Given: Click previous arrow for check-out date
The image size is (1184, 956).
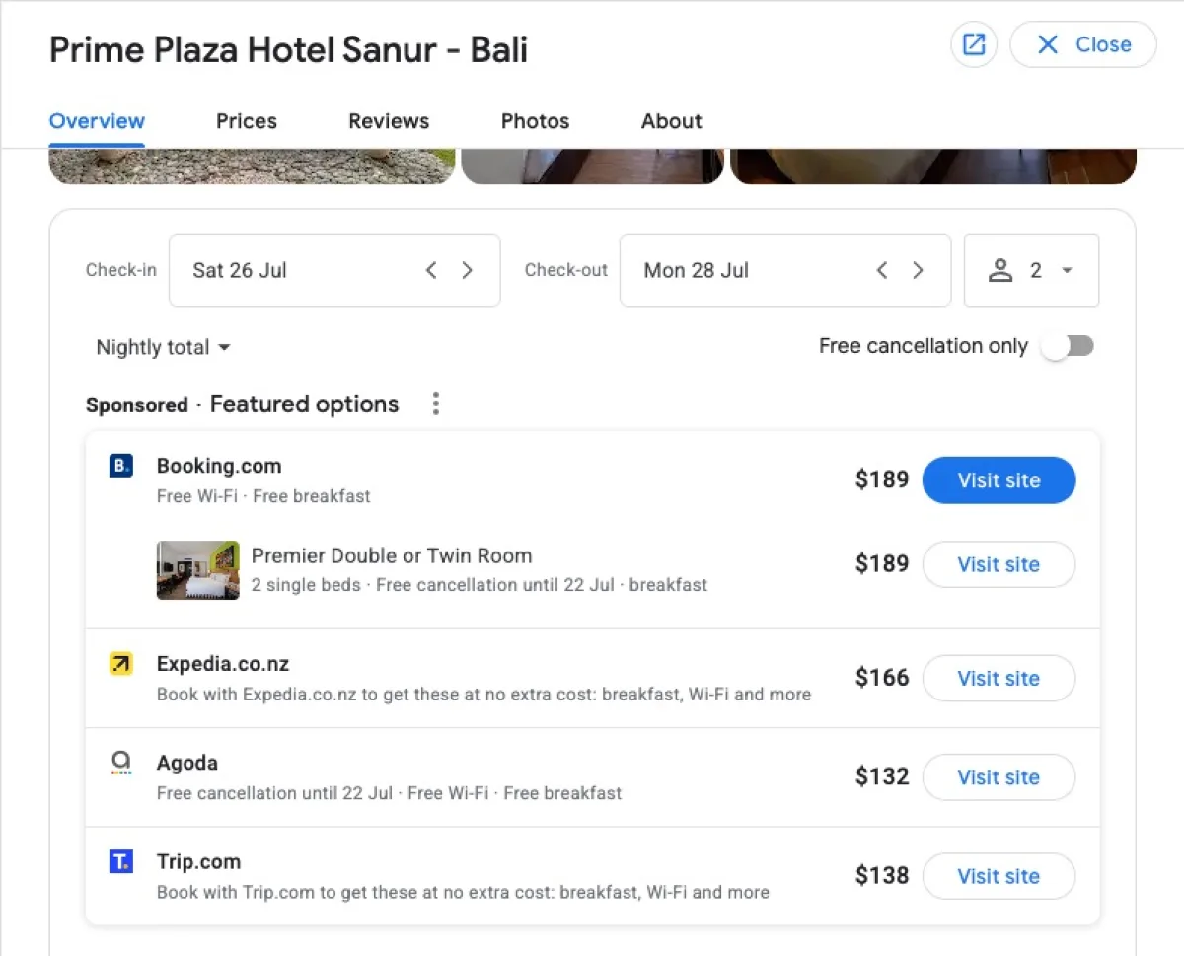Looking at the screenshot, I should click(x=881, y=270).
